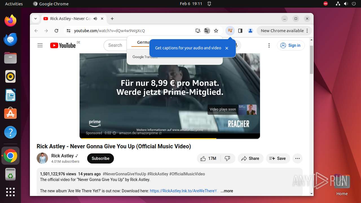Screen dimensions: 361x203
Task: Go forward in browser history
Action: pyautogui.click(x=46, y=31)
